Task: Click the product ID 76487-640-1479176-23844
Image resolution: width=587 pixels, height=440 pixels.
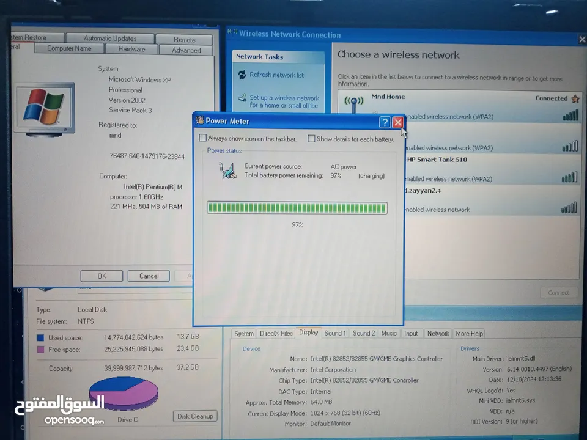Action: point(147,156)
